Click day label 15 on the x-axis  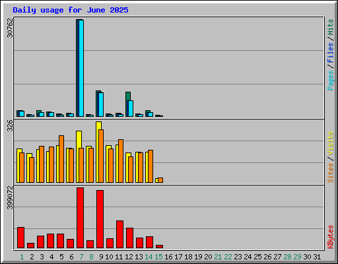tap(158, 257)
